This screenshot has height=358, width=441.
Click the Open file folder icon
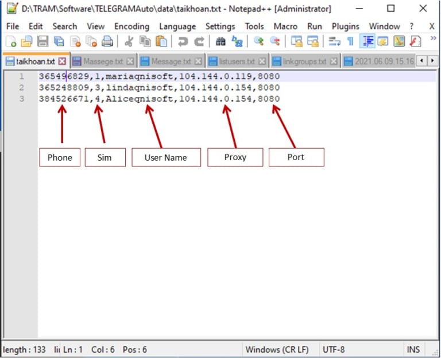26,41
